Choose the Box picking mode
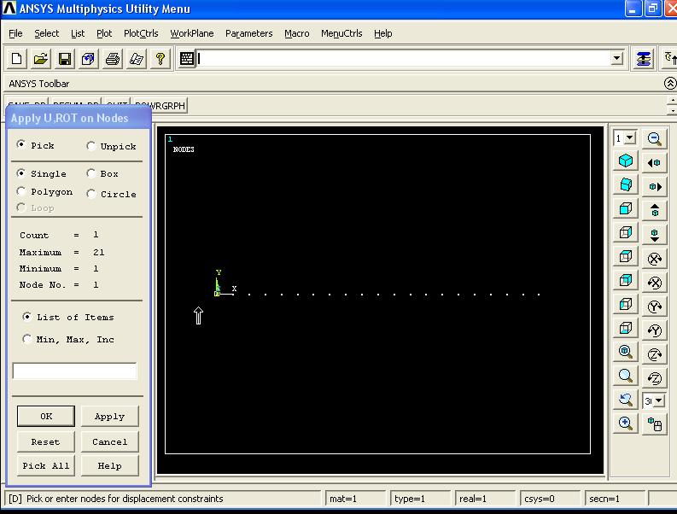This screenshot has height=514, width=677. (90, 173)
